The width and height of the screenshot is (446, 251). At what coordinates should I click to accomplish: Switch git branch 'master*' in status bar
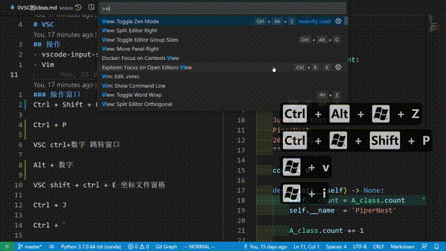point(30,246)
